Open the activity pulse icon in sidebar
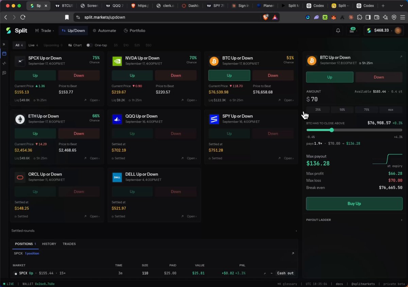 pyautogui.click(x=4, y=63)
